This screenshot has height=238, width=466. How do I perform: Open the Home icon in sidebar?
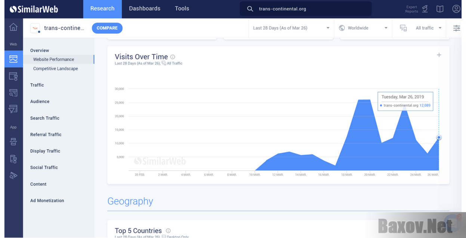pyautogui.click(x=13, y=27)
